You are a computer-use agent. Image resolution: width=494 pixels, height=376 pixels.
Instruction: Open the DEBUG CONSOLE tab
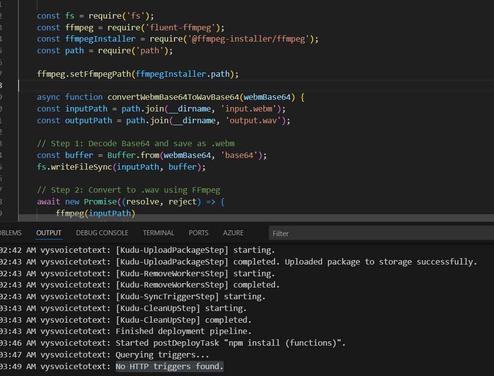coord(102,233)
